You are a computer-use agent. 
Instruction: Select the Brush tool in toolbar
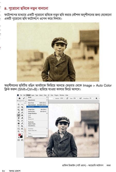click(19, 115)
